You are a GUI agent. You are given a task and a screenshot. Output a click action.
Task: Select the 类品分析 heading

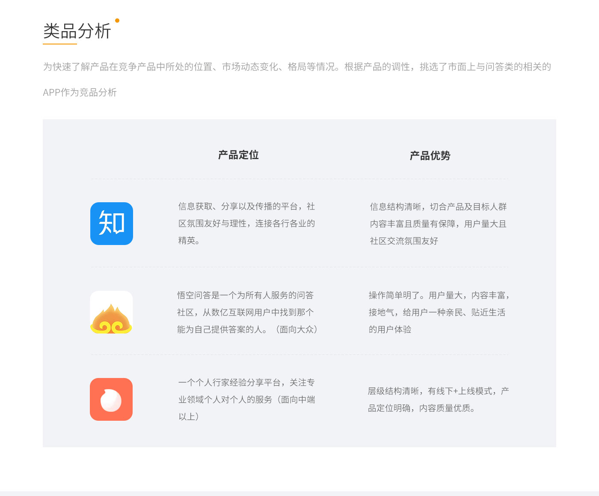(77, 31)
